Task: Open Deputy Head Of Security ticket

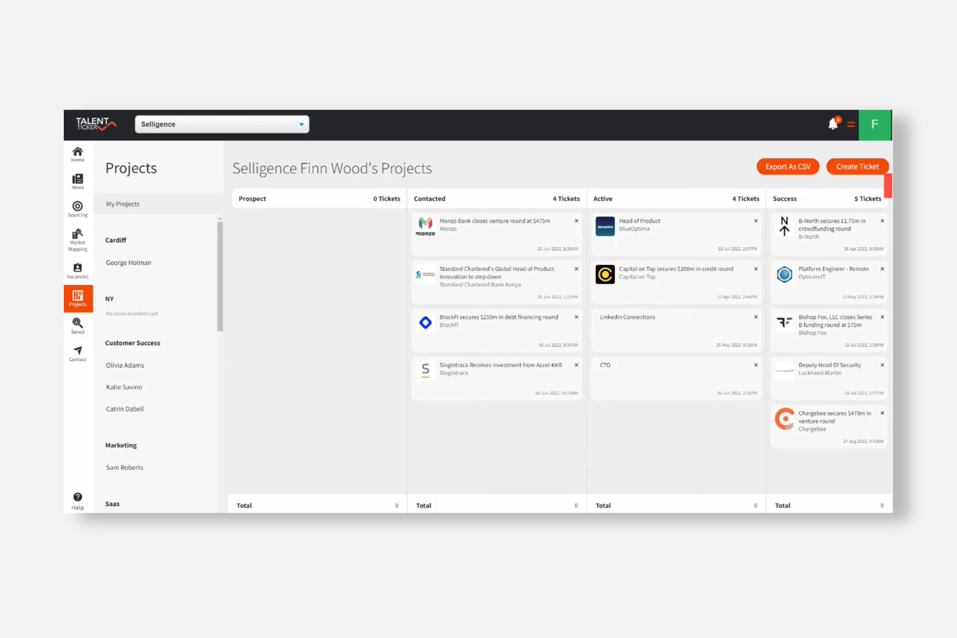Action: (x=829, y=378)
